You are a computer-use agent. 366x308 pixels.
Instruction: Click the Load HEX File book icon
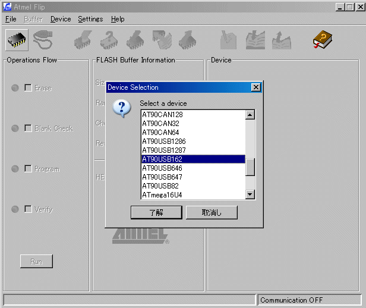click(255, 40)
